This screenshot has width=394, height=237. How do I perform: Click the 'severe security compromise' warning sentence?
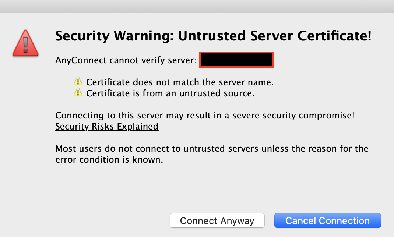tap(205, 116)
